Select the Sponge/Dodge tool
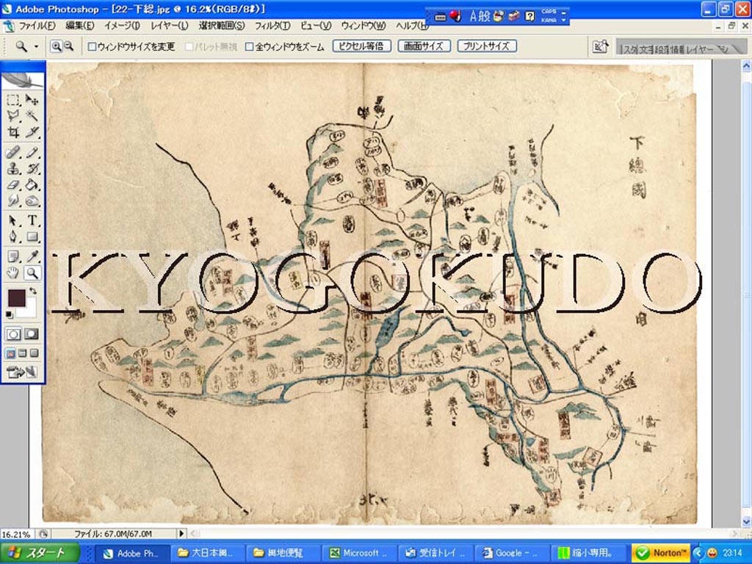The image size is (752, 564). (x=32, y=200)
